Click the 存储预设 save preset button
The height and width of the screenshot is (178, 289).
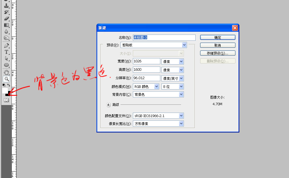pyautogui.click(x=218, y=53)
